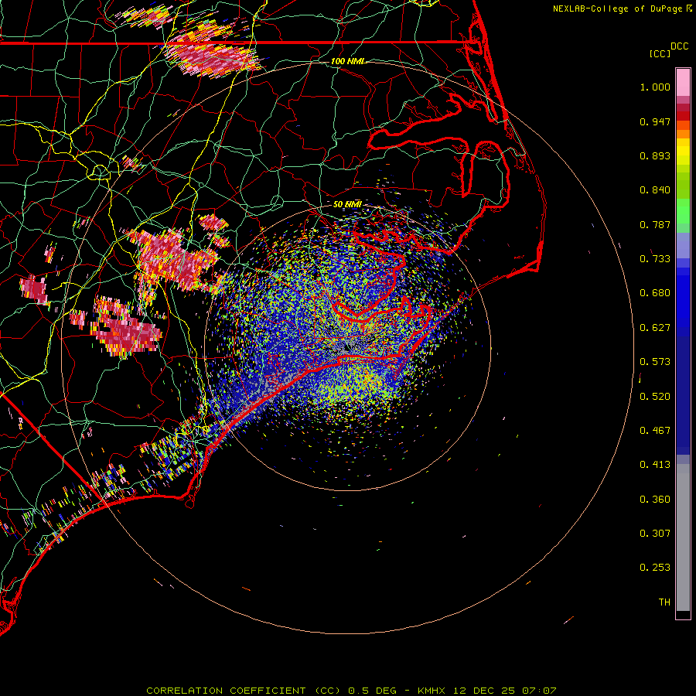Pick the orange swatch below 0.947
This screenshot has height=696, width=696.
click(x=683, y=134)
